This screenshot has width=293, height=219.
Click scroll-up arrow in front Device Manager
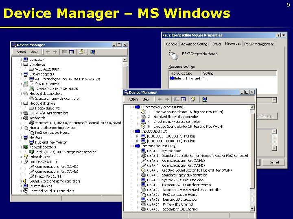[x=252, y=107]
